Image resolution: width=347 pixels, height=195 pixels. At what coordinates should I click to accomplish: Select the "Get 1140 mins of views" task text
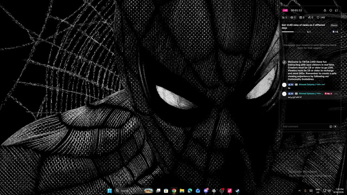click(x=303, y=27)
